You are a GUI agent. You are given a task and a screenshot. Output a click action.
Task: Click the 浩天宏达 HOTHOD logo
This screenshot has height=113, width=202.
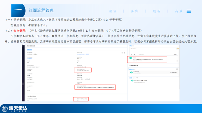pyautogui.click(x=15, y=109)
